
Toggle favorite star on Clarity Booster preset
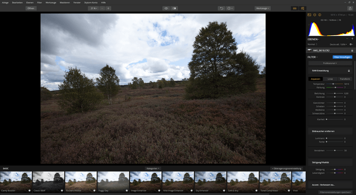[29, 191]
